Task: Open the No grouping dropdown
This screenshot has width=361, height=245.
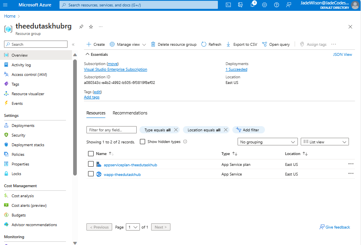Action: tap(267, 141)
